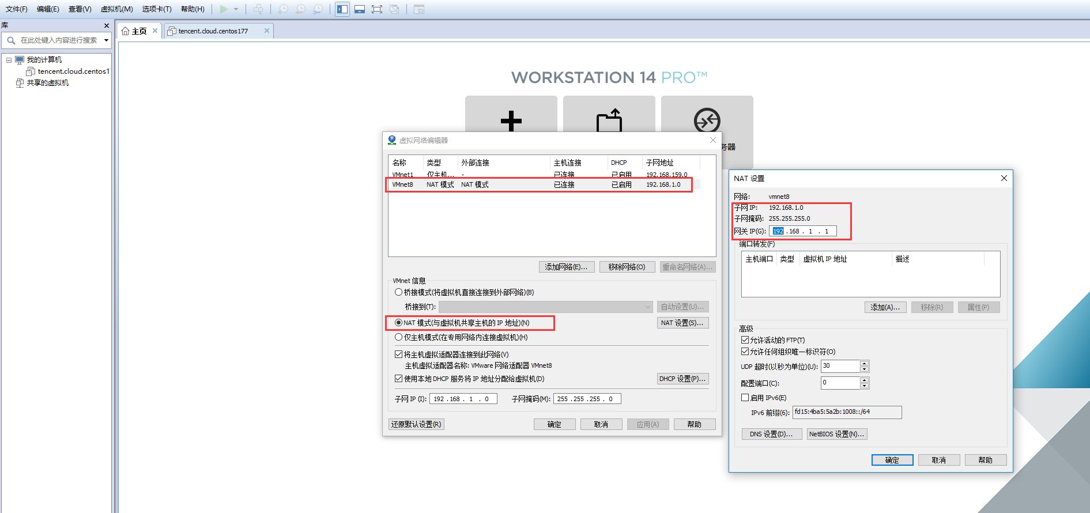Viewport: 1090px width, 513px height.
Task: Close the tencent.cloud.centos177 tab
Action: [x=267, y=31]
